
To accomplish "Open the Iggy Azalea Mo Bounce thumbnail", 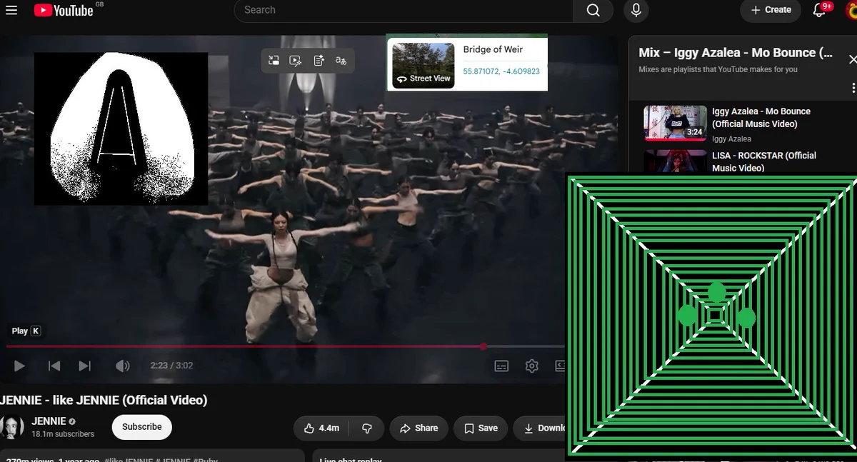I will tap(675, 123).
